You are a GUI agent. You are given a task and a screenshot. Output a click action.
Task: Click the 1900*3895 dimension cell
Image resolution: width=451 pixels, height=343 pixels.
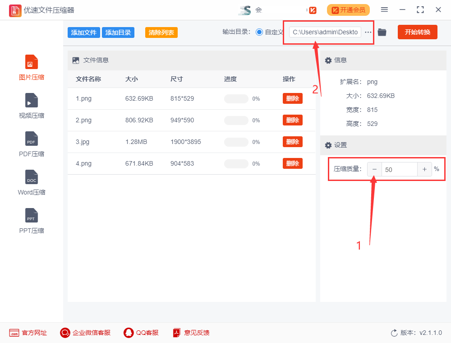[186, 142]
